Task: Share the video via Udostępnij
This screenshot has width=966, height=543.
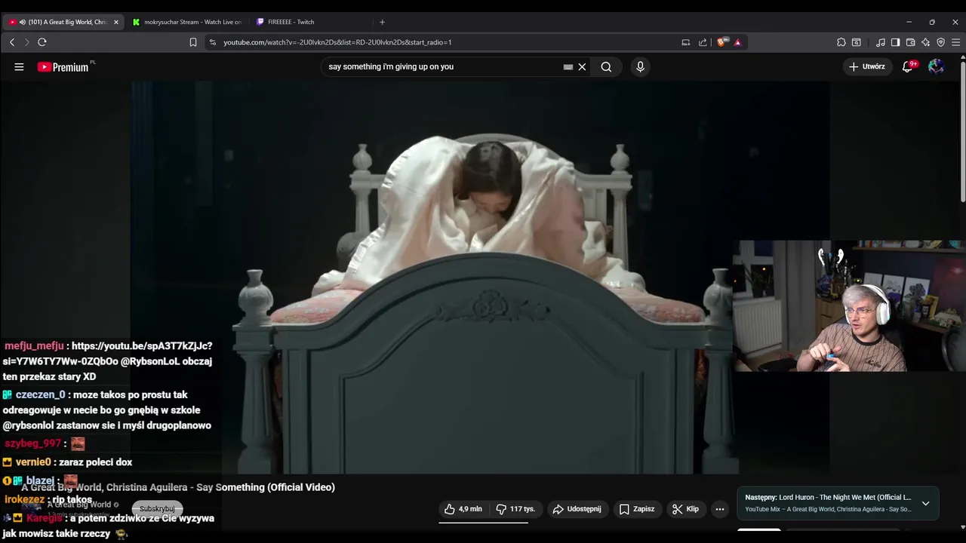Action: coord(577,509)
